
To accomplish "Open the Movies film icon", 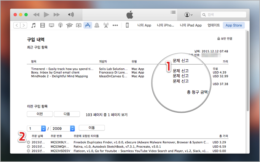I will pos(43,25).
